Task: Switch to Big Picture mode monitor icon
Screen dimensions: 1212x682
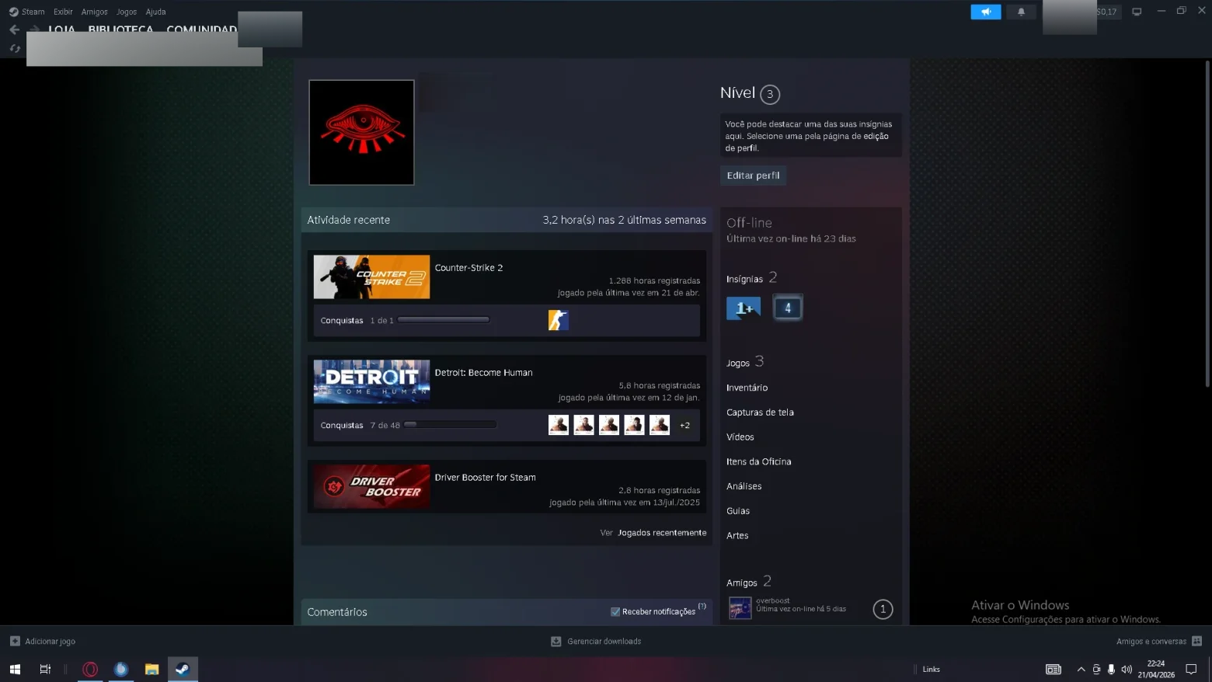Action: point(1137,12)
